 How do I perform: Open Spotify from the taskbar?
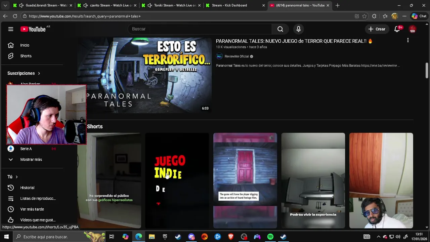270,237
